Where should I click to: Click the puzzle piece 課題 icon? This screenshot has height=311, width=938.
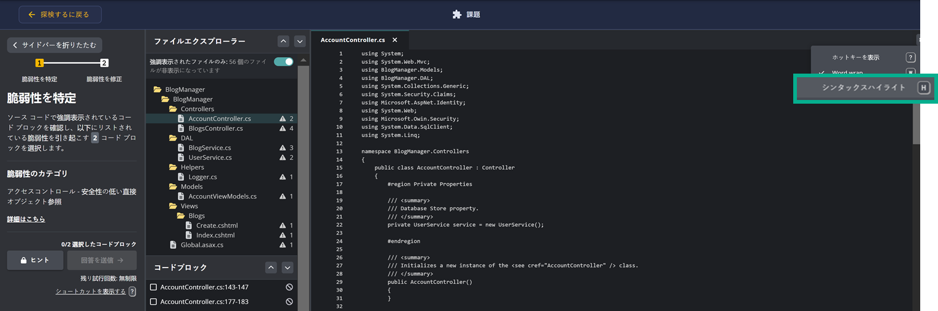pyautogui.click(x=456, y=14)
